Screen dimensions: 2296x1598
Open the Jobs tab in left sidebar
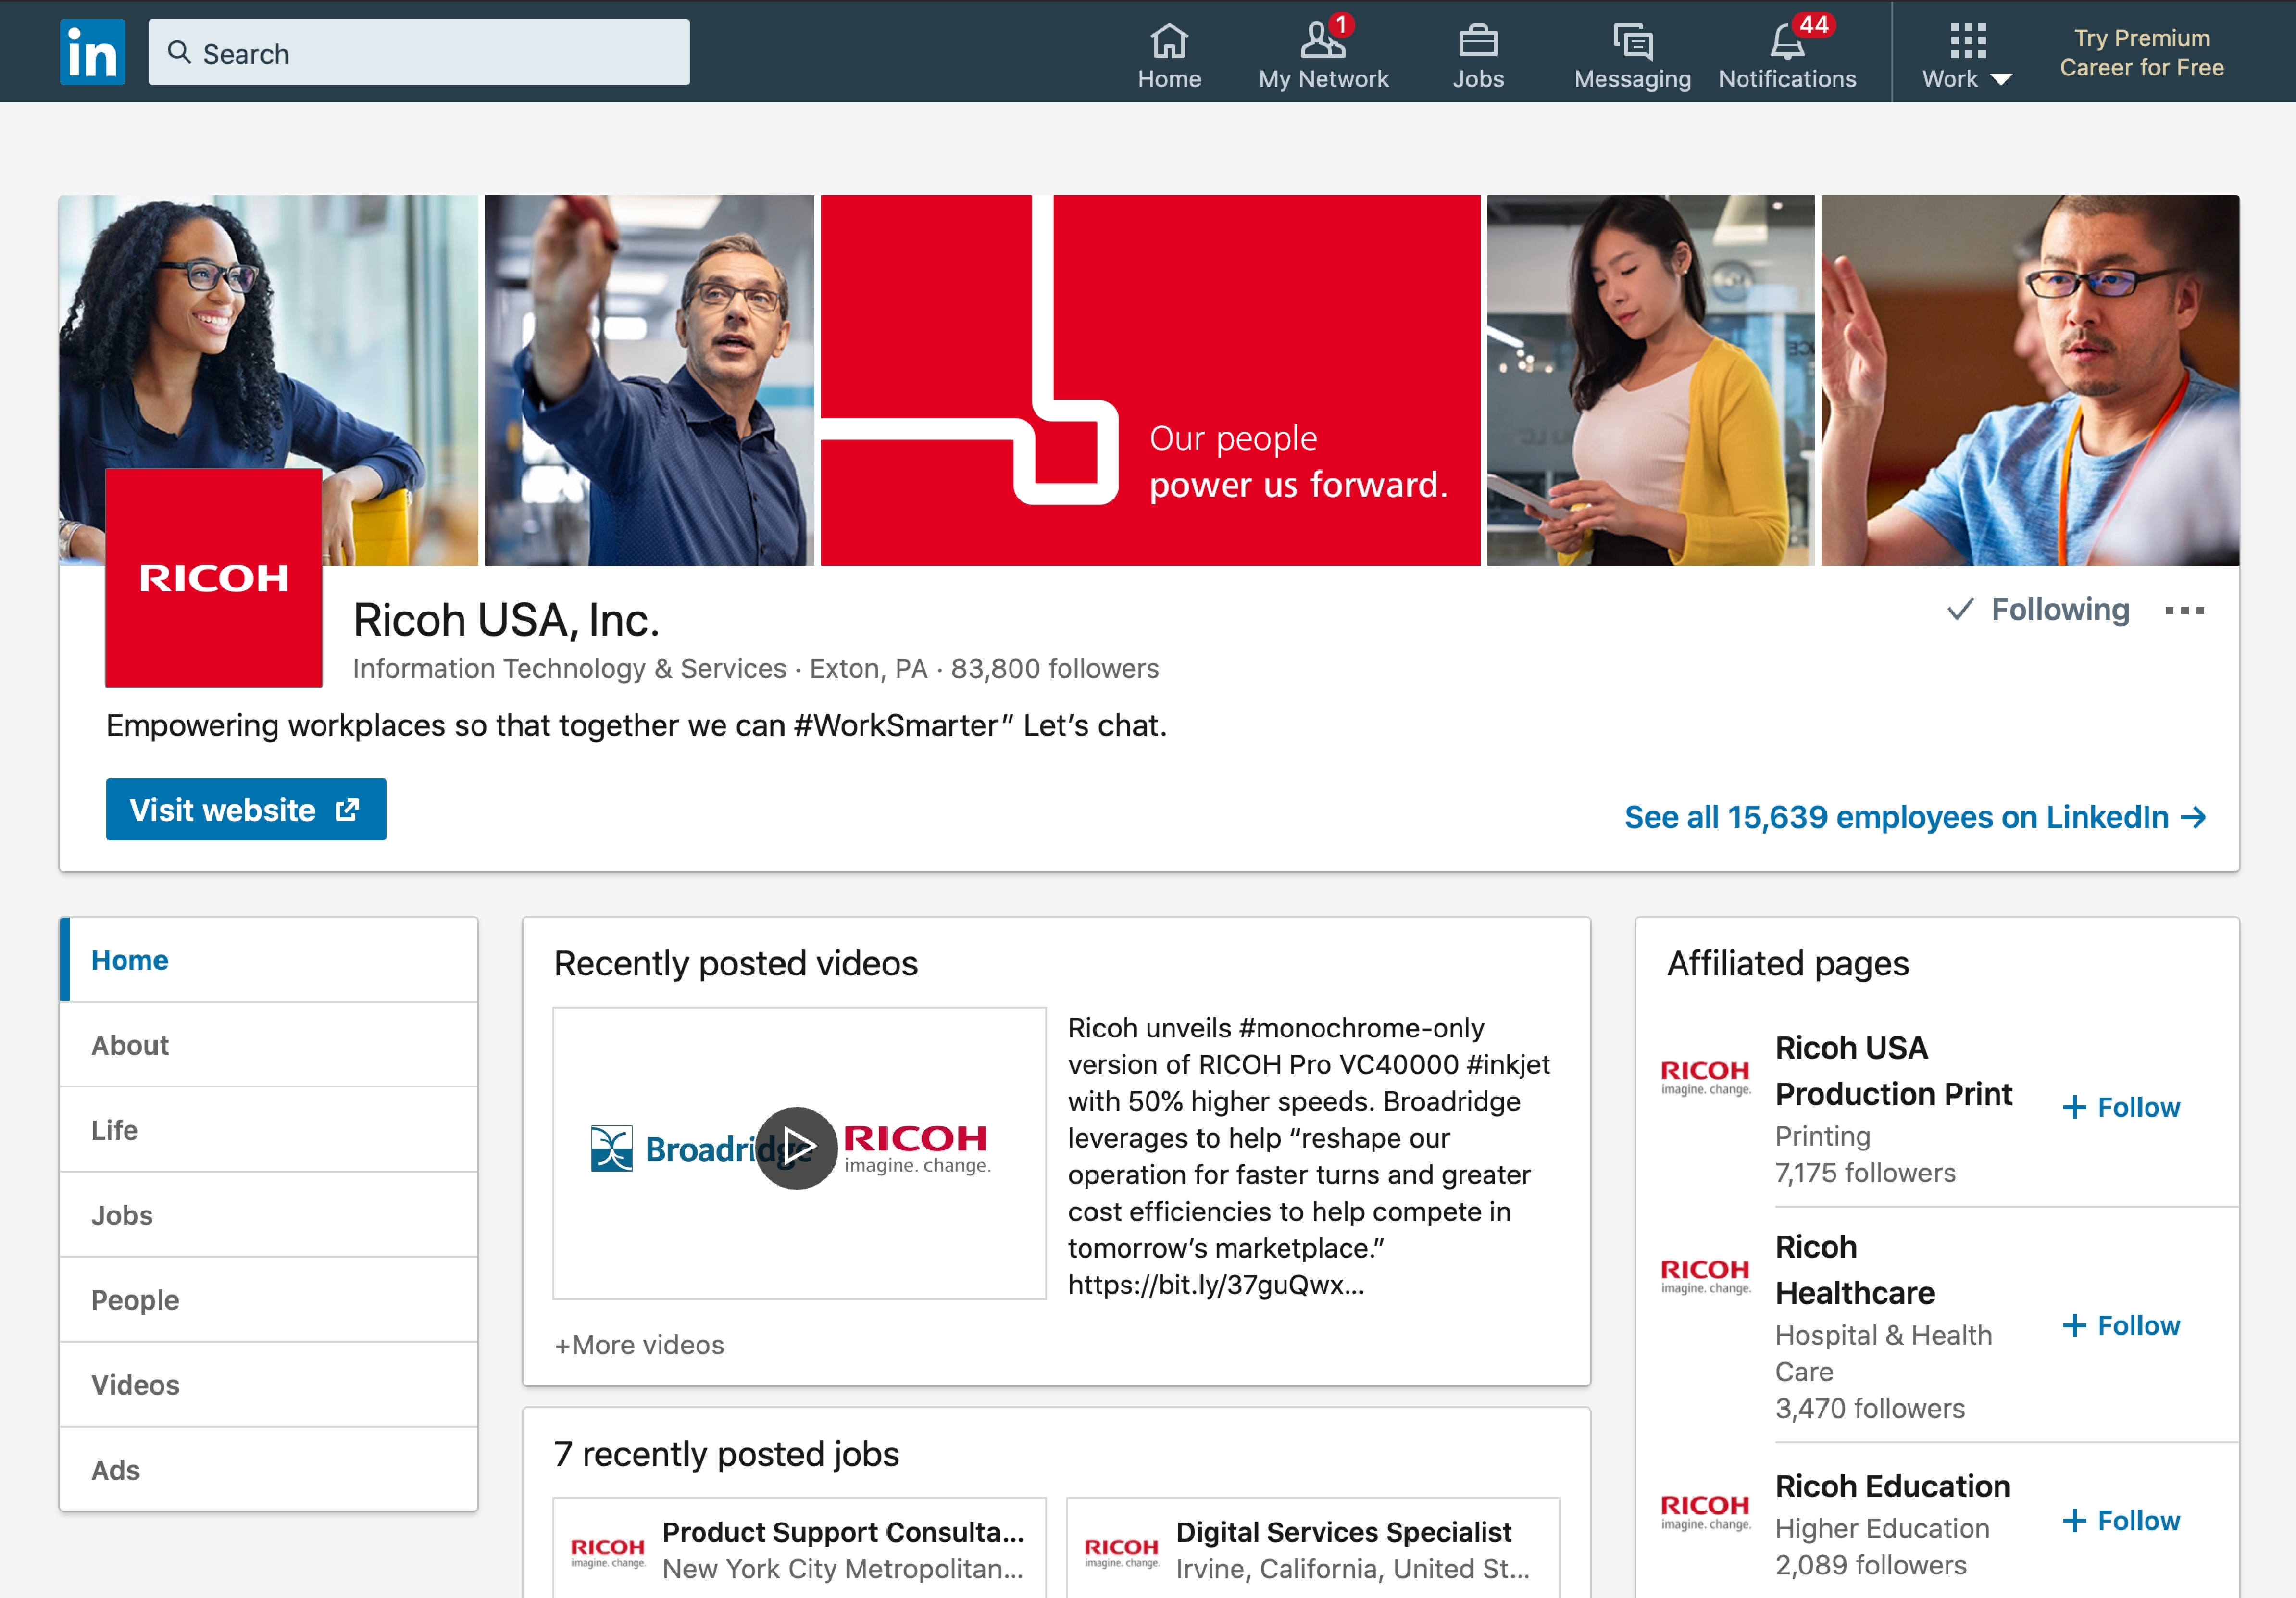tap(268, 1214)
